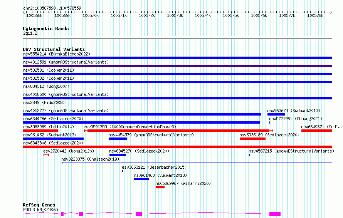Open the nsv6336189 (Sedlazeck2020) label
Image resolution: width=343 pixels, height=218 pixels.
269,135
